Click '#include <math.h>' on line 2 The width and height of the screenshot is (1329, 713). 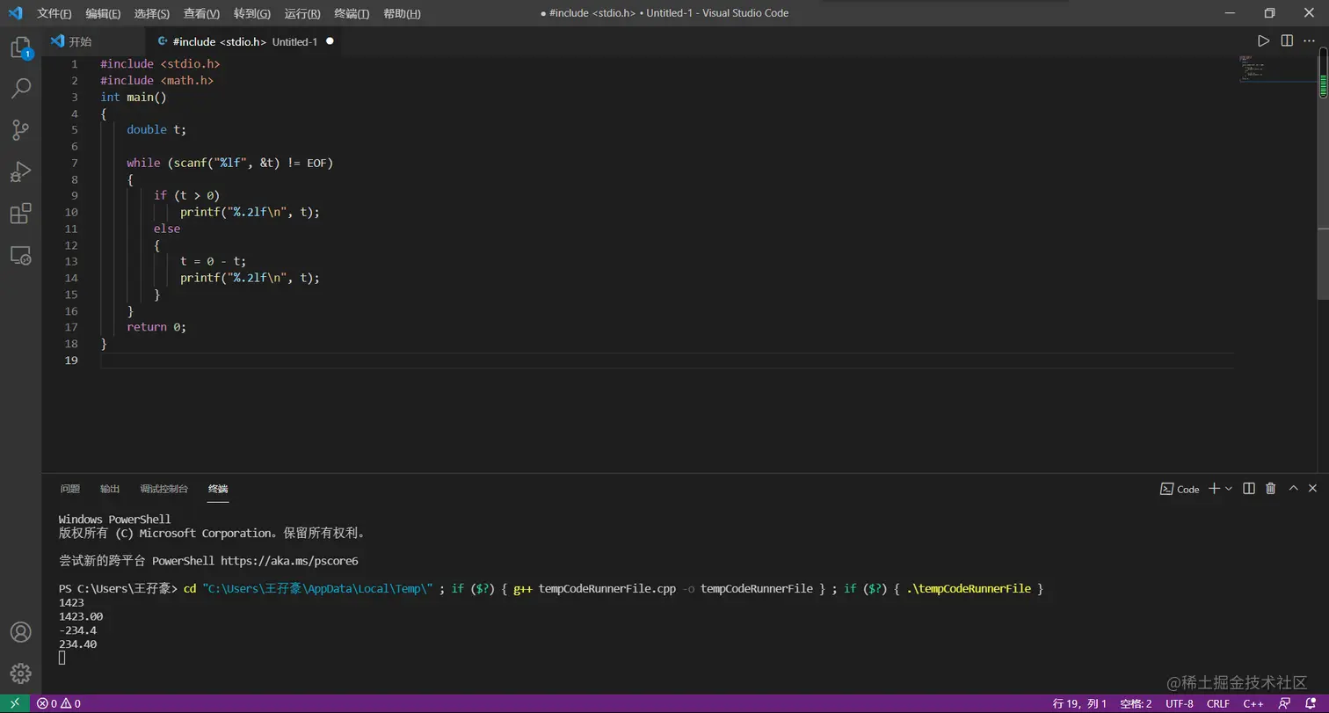click(156, 80)
